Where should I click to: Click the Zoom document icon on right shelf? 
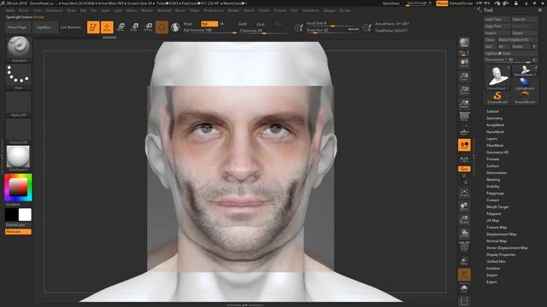464,77
